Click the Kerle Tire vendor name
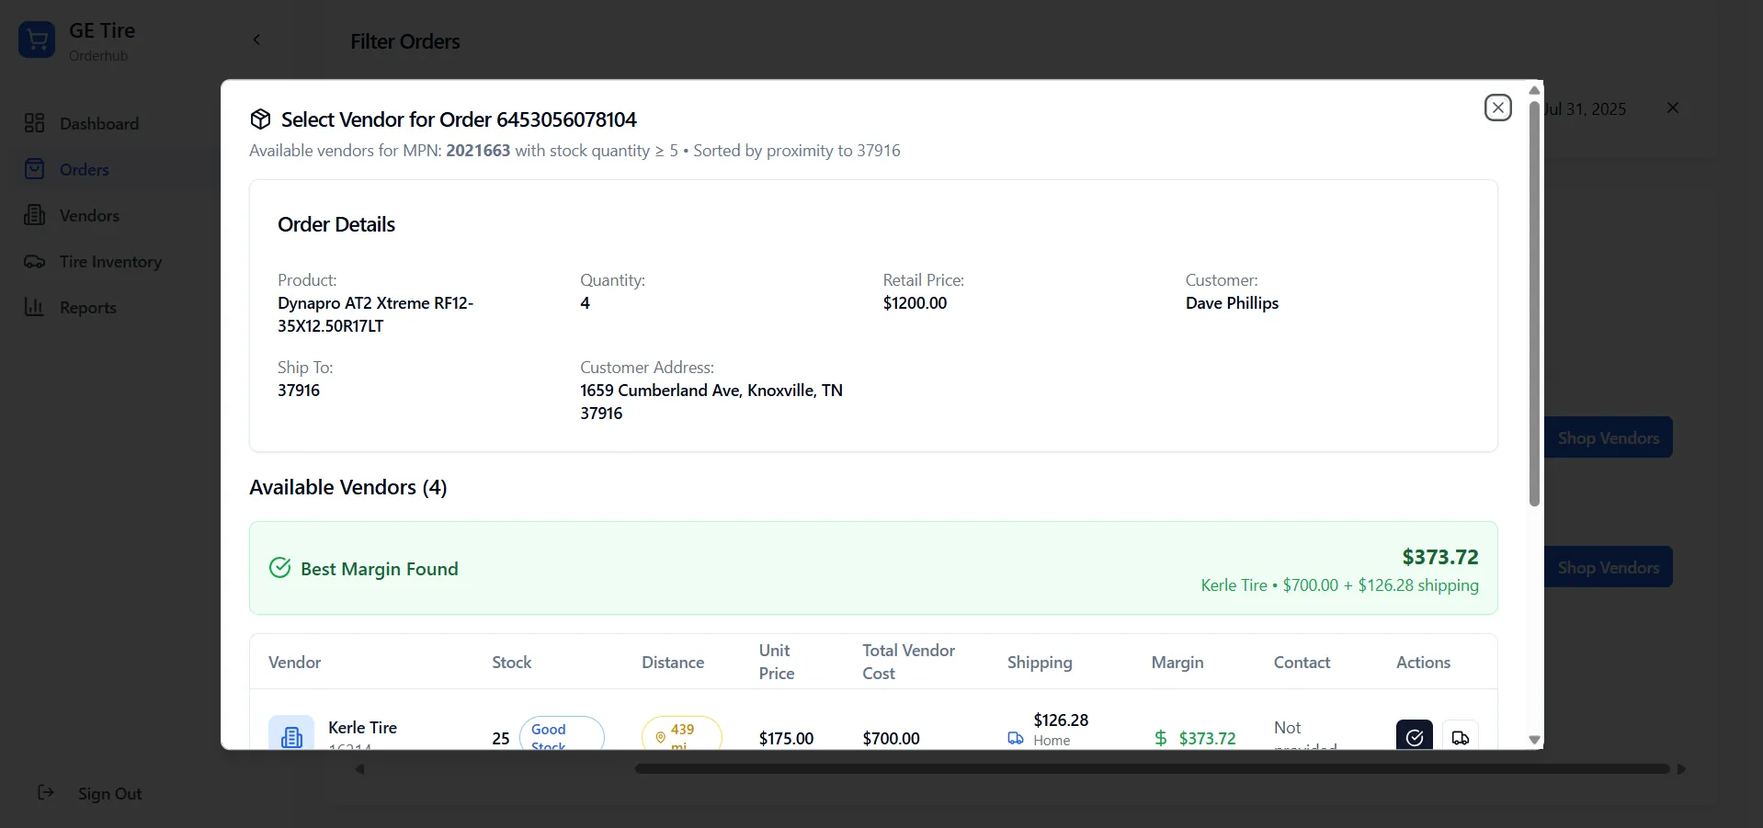The height and width of the screenshot is (828, 1763). click(362, 727)
